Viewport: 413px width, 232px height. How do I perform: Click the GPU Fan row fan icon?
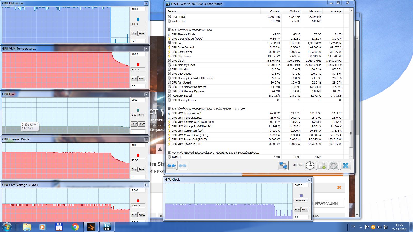[169, 43]
